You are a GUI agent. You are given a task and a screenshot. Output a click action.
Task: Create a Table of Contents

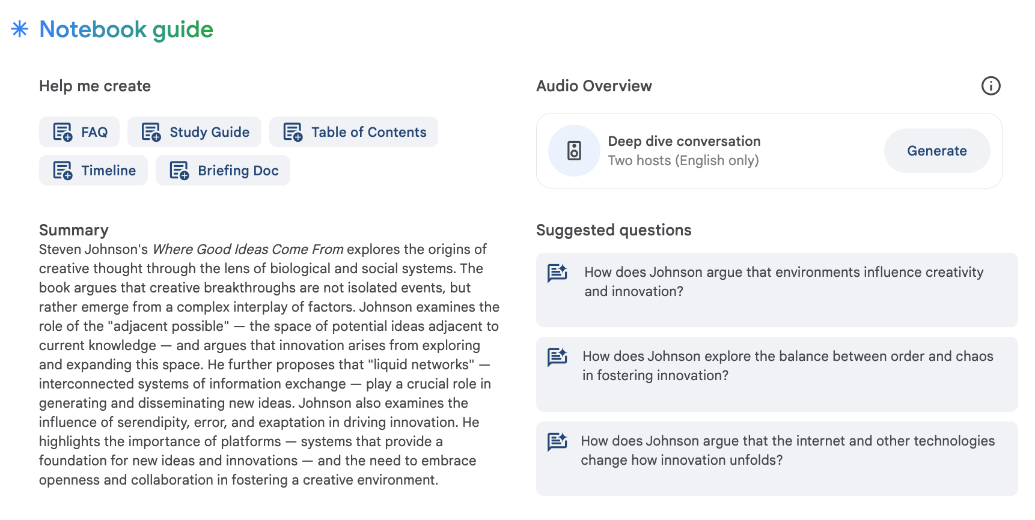click(353, 132)
